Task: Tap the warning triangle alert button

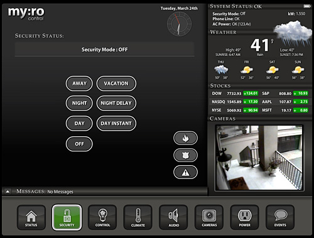Action: [x=185, y=172]
